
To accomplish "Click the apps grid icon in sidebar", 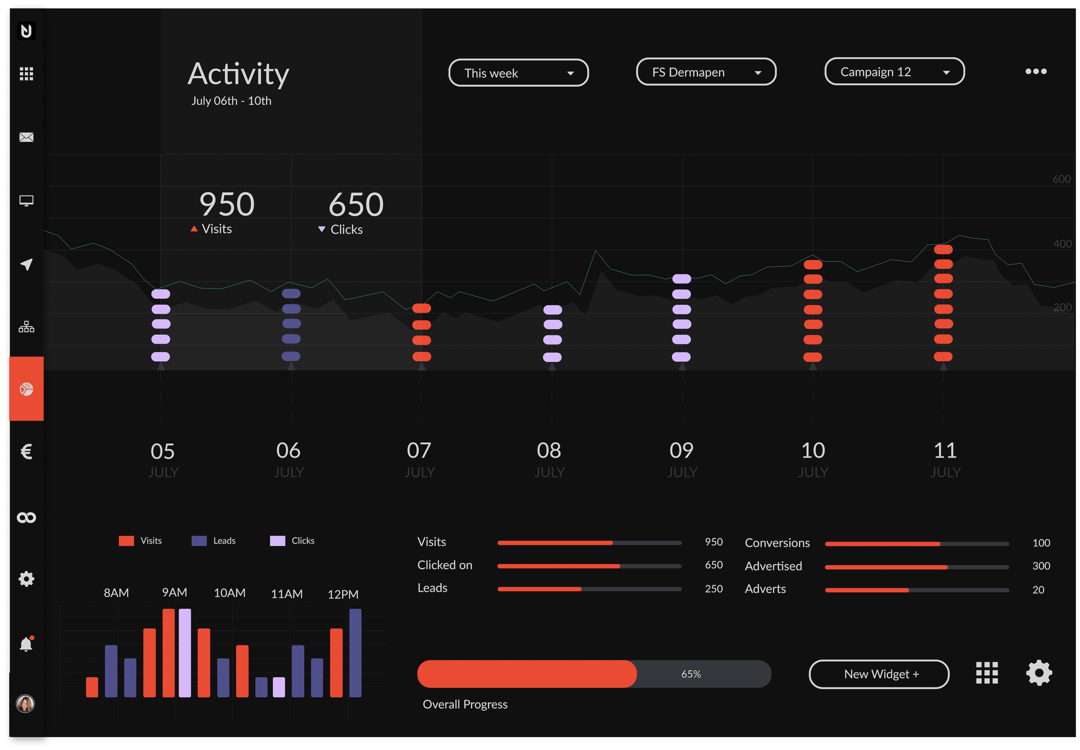I will [26, 74].
